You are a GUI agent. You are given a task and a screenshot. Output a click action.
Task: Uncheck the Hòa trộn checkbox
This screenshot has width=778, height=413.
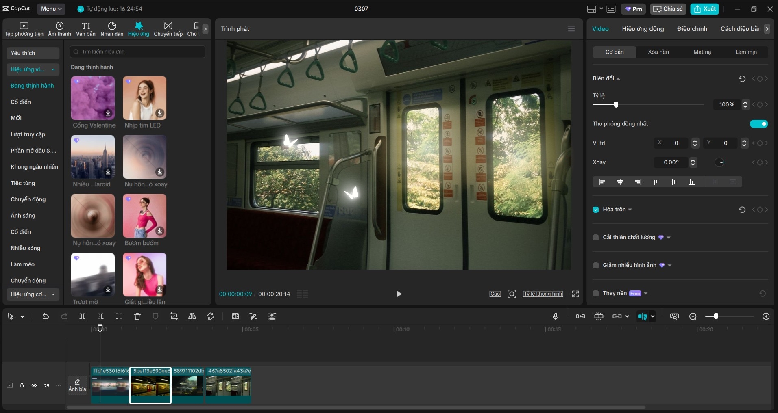(596, 210)
